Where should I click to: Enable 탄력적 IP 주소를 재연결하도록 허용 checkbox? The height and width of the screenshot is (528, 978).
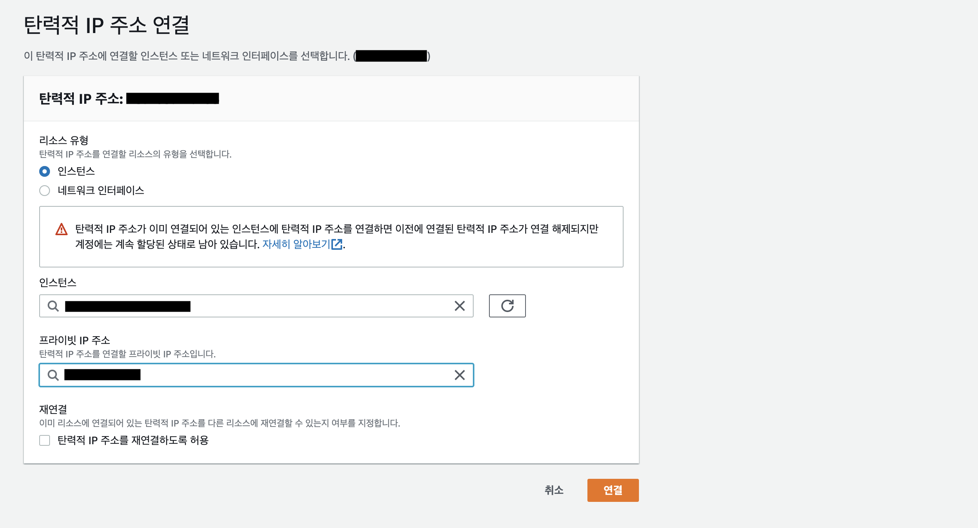(45, 440)
